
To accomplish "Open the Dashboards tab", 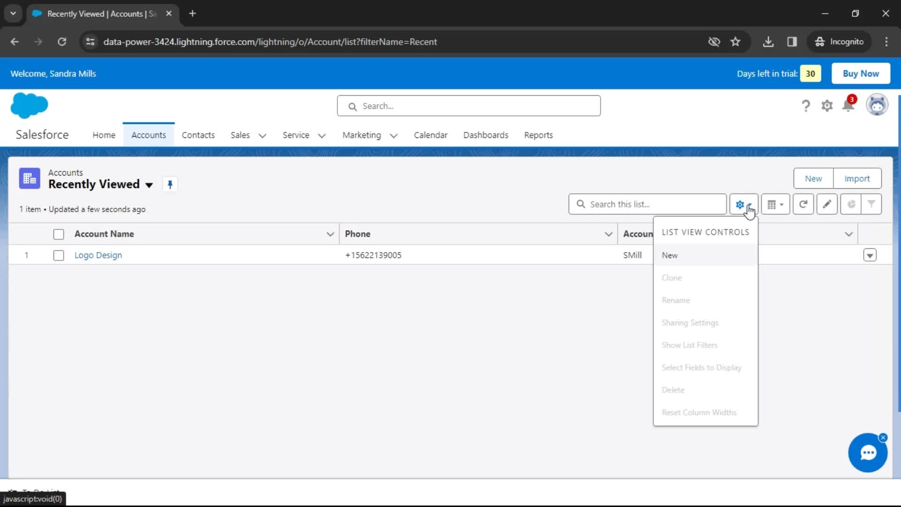I will [x=486, y=135].
